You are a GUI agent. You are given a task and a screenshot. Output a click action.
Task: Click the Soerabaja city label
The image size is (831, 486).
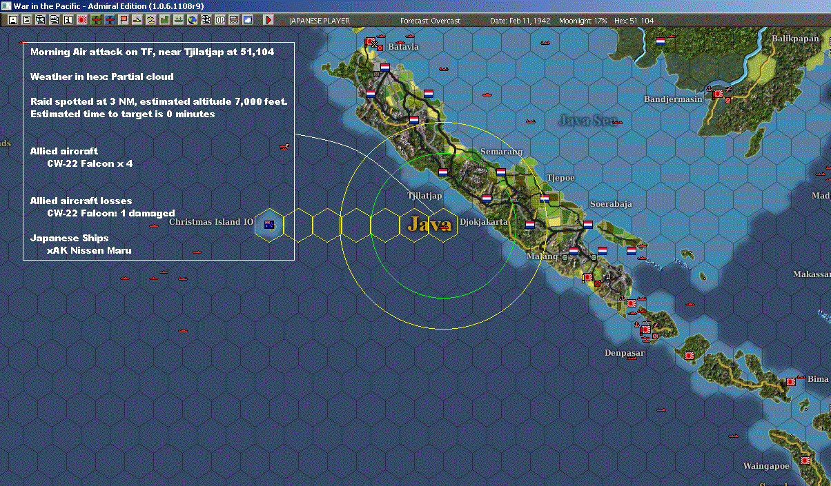point(611,204)
